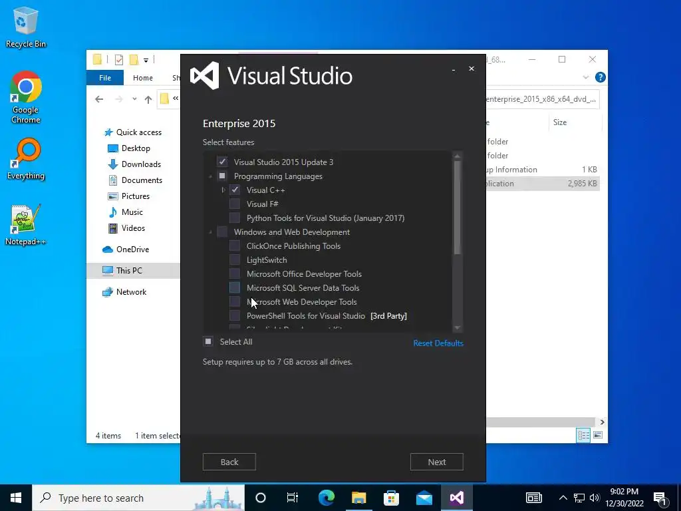This screenshot has width=681, height=511.
Task: Expand the Explorer ribbon chevron
Action: (x=585, y=77)
